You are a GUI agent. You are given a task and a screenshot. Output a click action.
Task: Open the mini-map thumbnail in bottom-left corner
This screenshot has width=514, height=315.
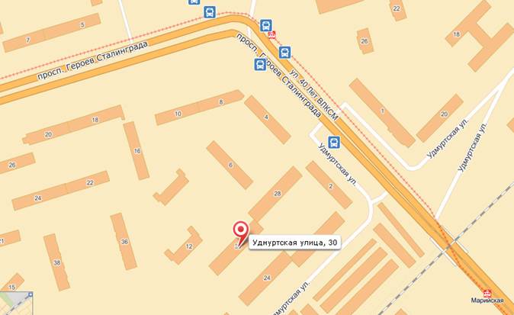coord(16,304)
